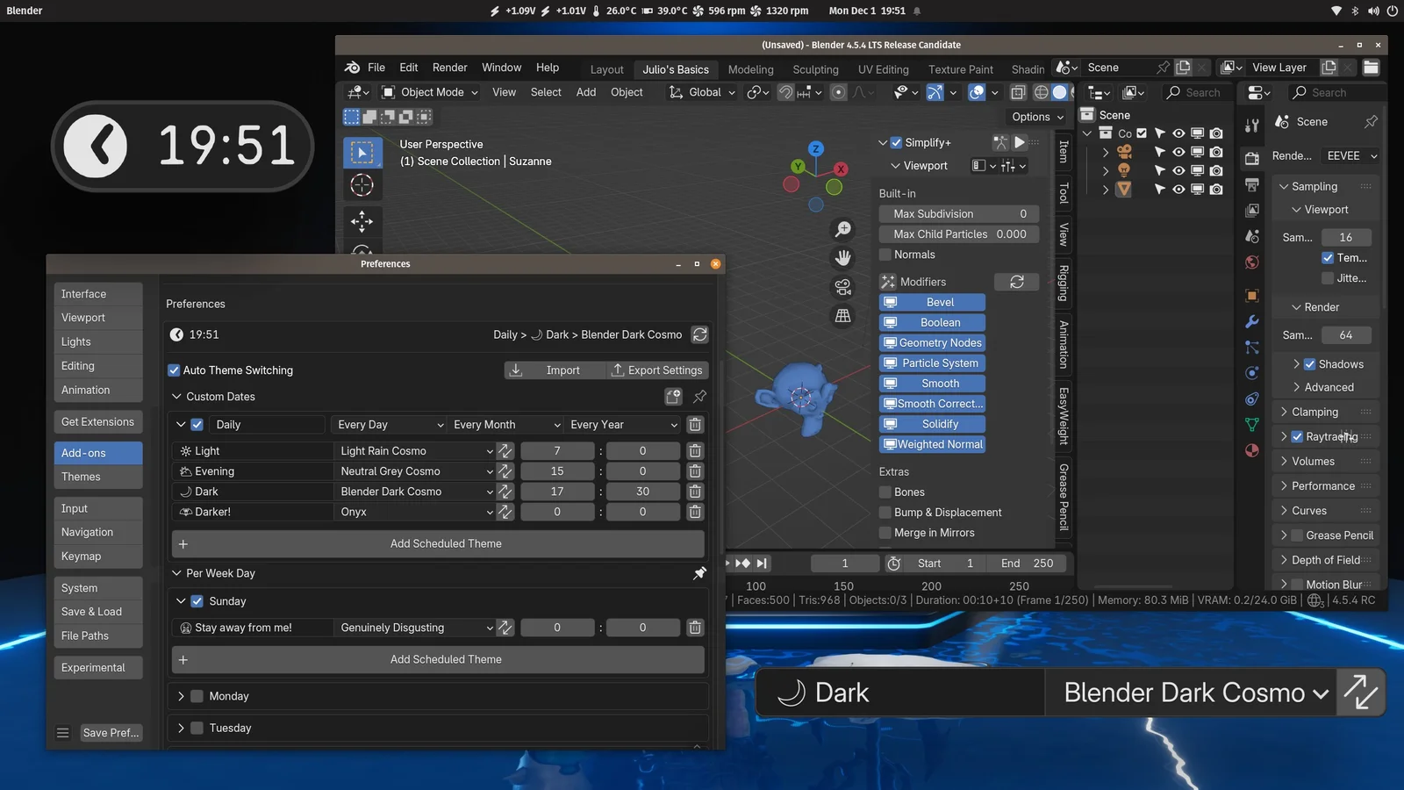1404x790 pixels.
Task: Open the Render Properties tab icon
Action: click(x=1251, y=159)
